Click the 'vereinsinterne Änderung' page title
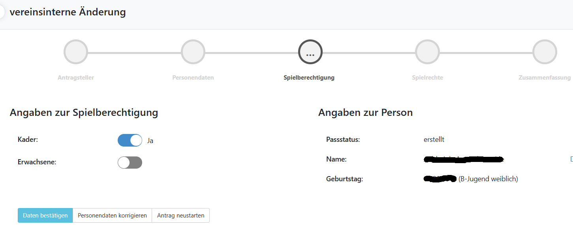Image resolution: width=573 pixels, height=225 pixels. click(68, 12)
